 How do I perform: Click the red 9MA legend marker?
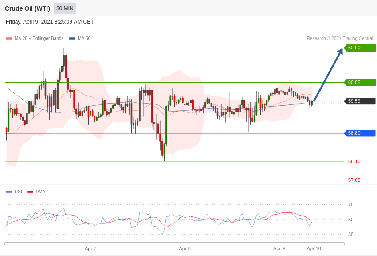[30, 192]
